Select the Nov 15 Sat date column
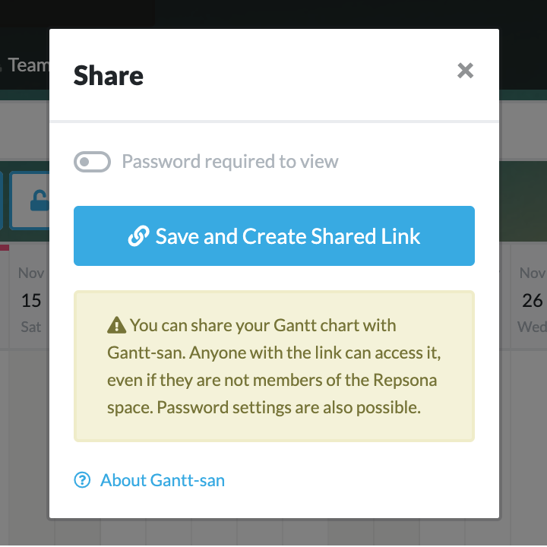Screen dimensions: 547x547 pos(31,300)
